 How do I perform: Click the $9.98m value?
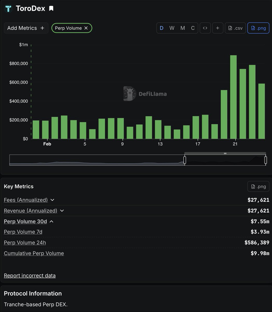260,253
